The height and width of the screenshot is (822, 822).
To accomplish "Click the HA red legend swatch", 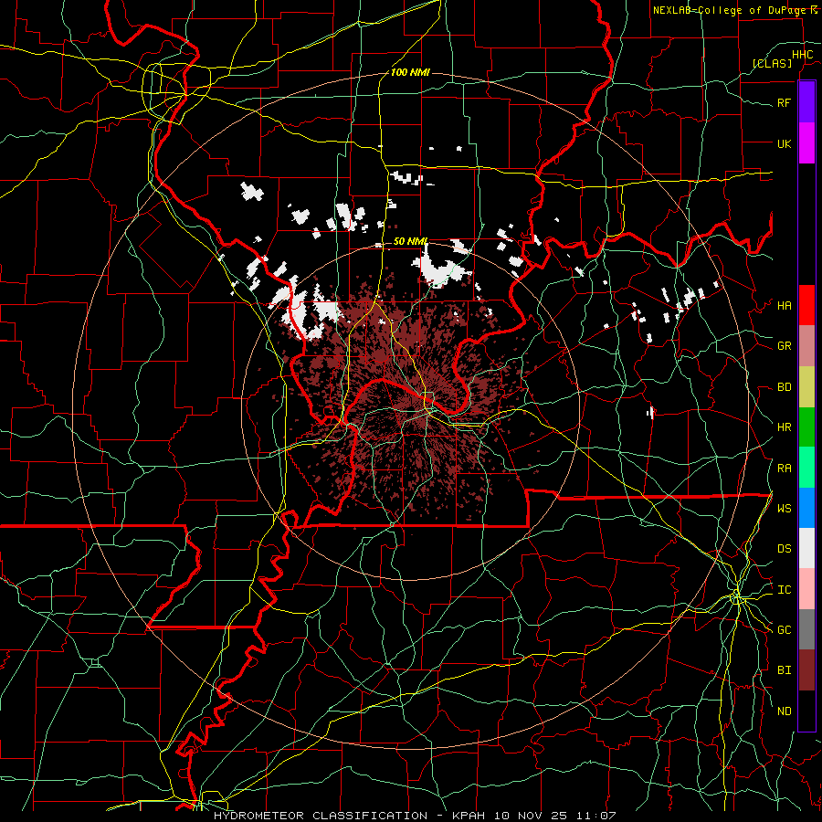I will [806, 305].
